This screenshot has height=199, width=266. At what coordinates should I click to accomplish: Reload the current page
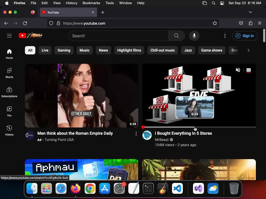coord(25,23)
